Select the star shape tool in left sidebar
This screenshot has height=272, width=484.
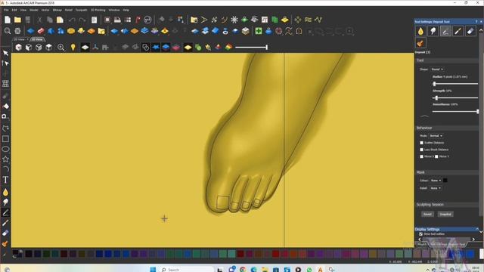(x=5, y=159)
